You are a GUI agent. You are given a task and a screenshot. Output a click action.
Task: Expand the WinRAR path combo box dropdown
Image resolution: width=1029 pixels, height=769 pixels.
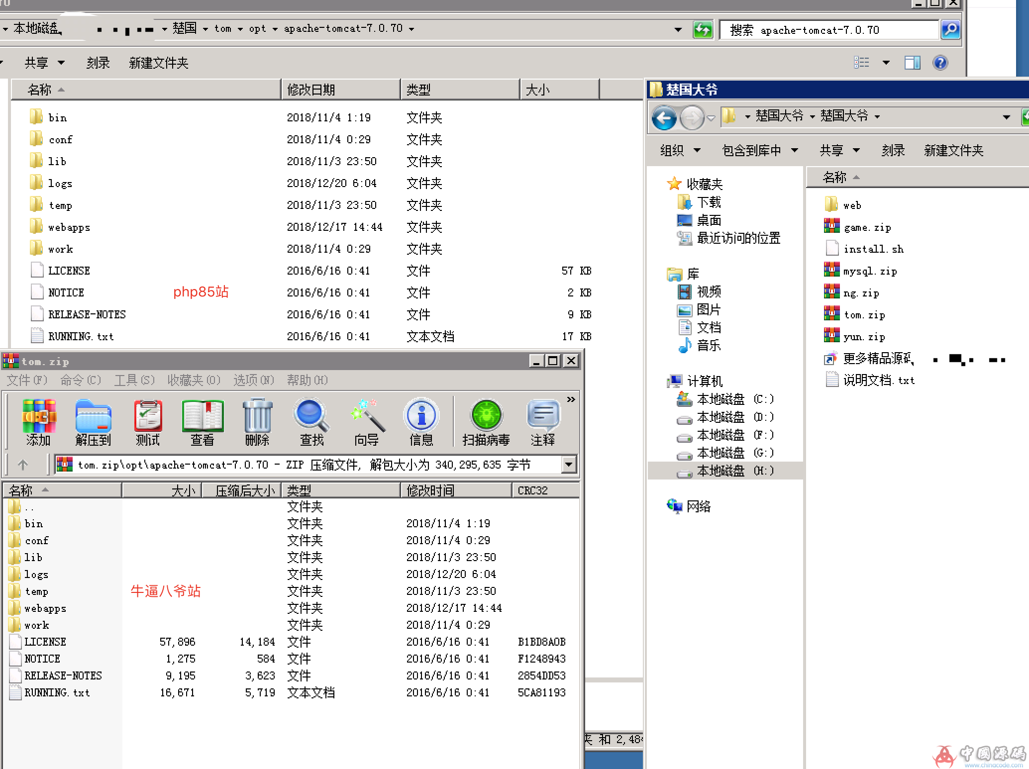pyautogui.click(x=569, y=465)
